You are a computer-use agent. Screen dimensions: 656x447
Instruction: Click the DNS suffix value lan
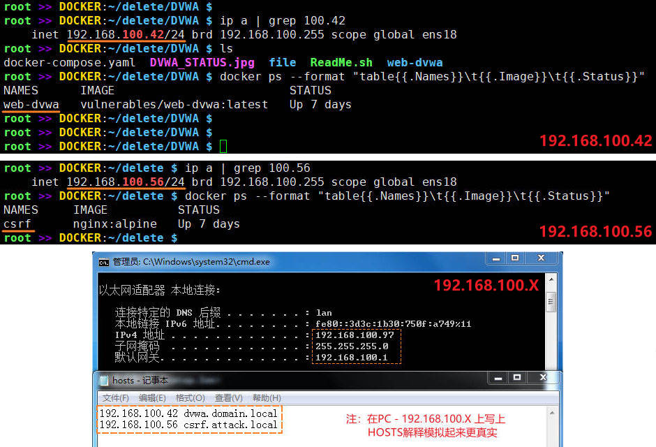(324, 313)
